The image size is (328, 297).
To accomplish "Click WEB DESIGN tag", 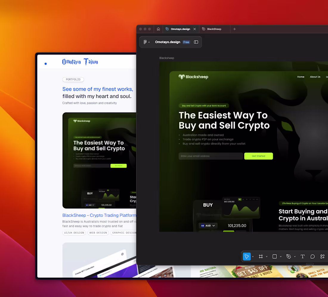I will click(x=98, y=233).
